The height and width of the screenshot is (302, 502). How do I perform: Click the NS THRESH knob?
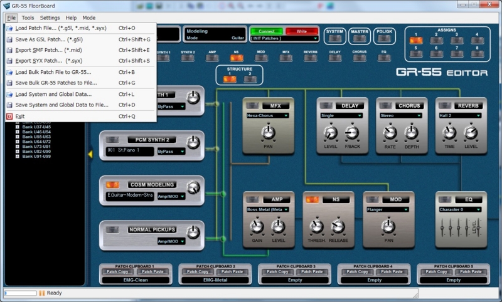point(317,226)
